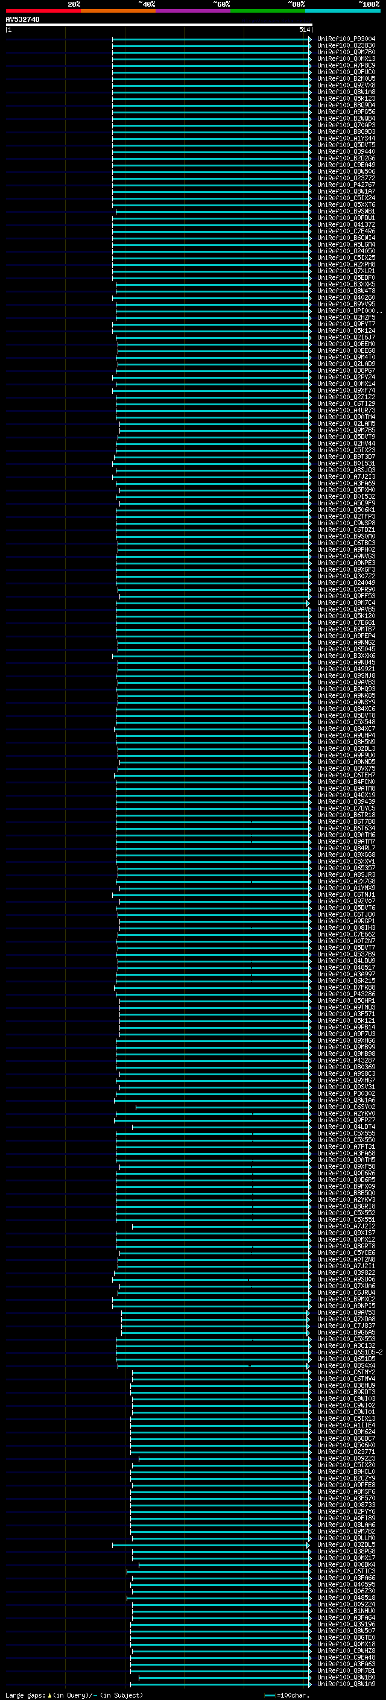Select hit label UniRef100_O09223
Viewport: 386px width, 1700px height.
[x=346, y=1458]
